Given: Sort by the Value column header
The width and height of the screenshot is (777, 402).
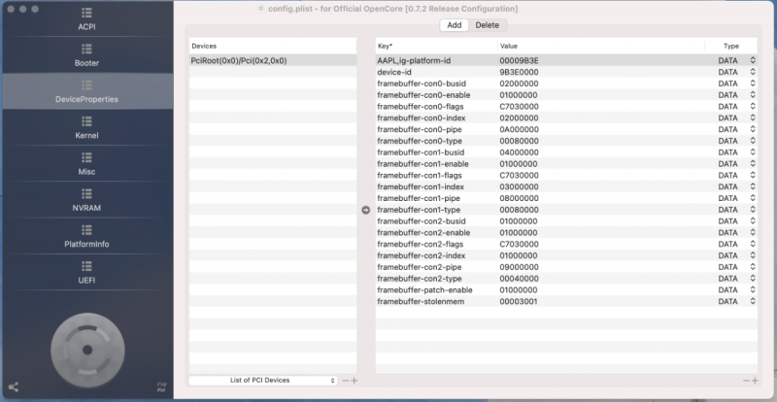Looking at the screenshot, I should click(601, 46).
